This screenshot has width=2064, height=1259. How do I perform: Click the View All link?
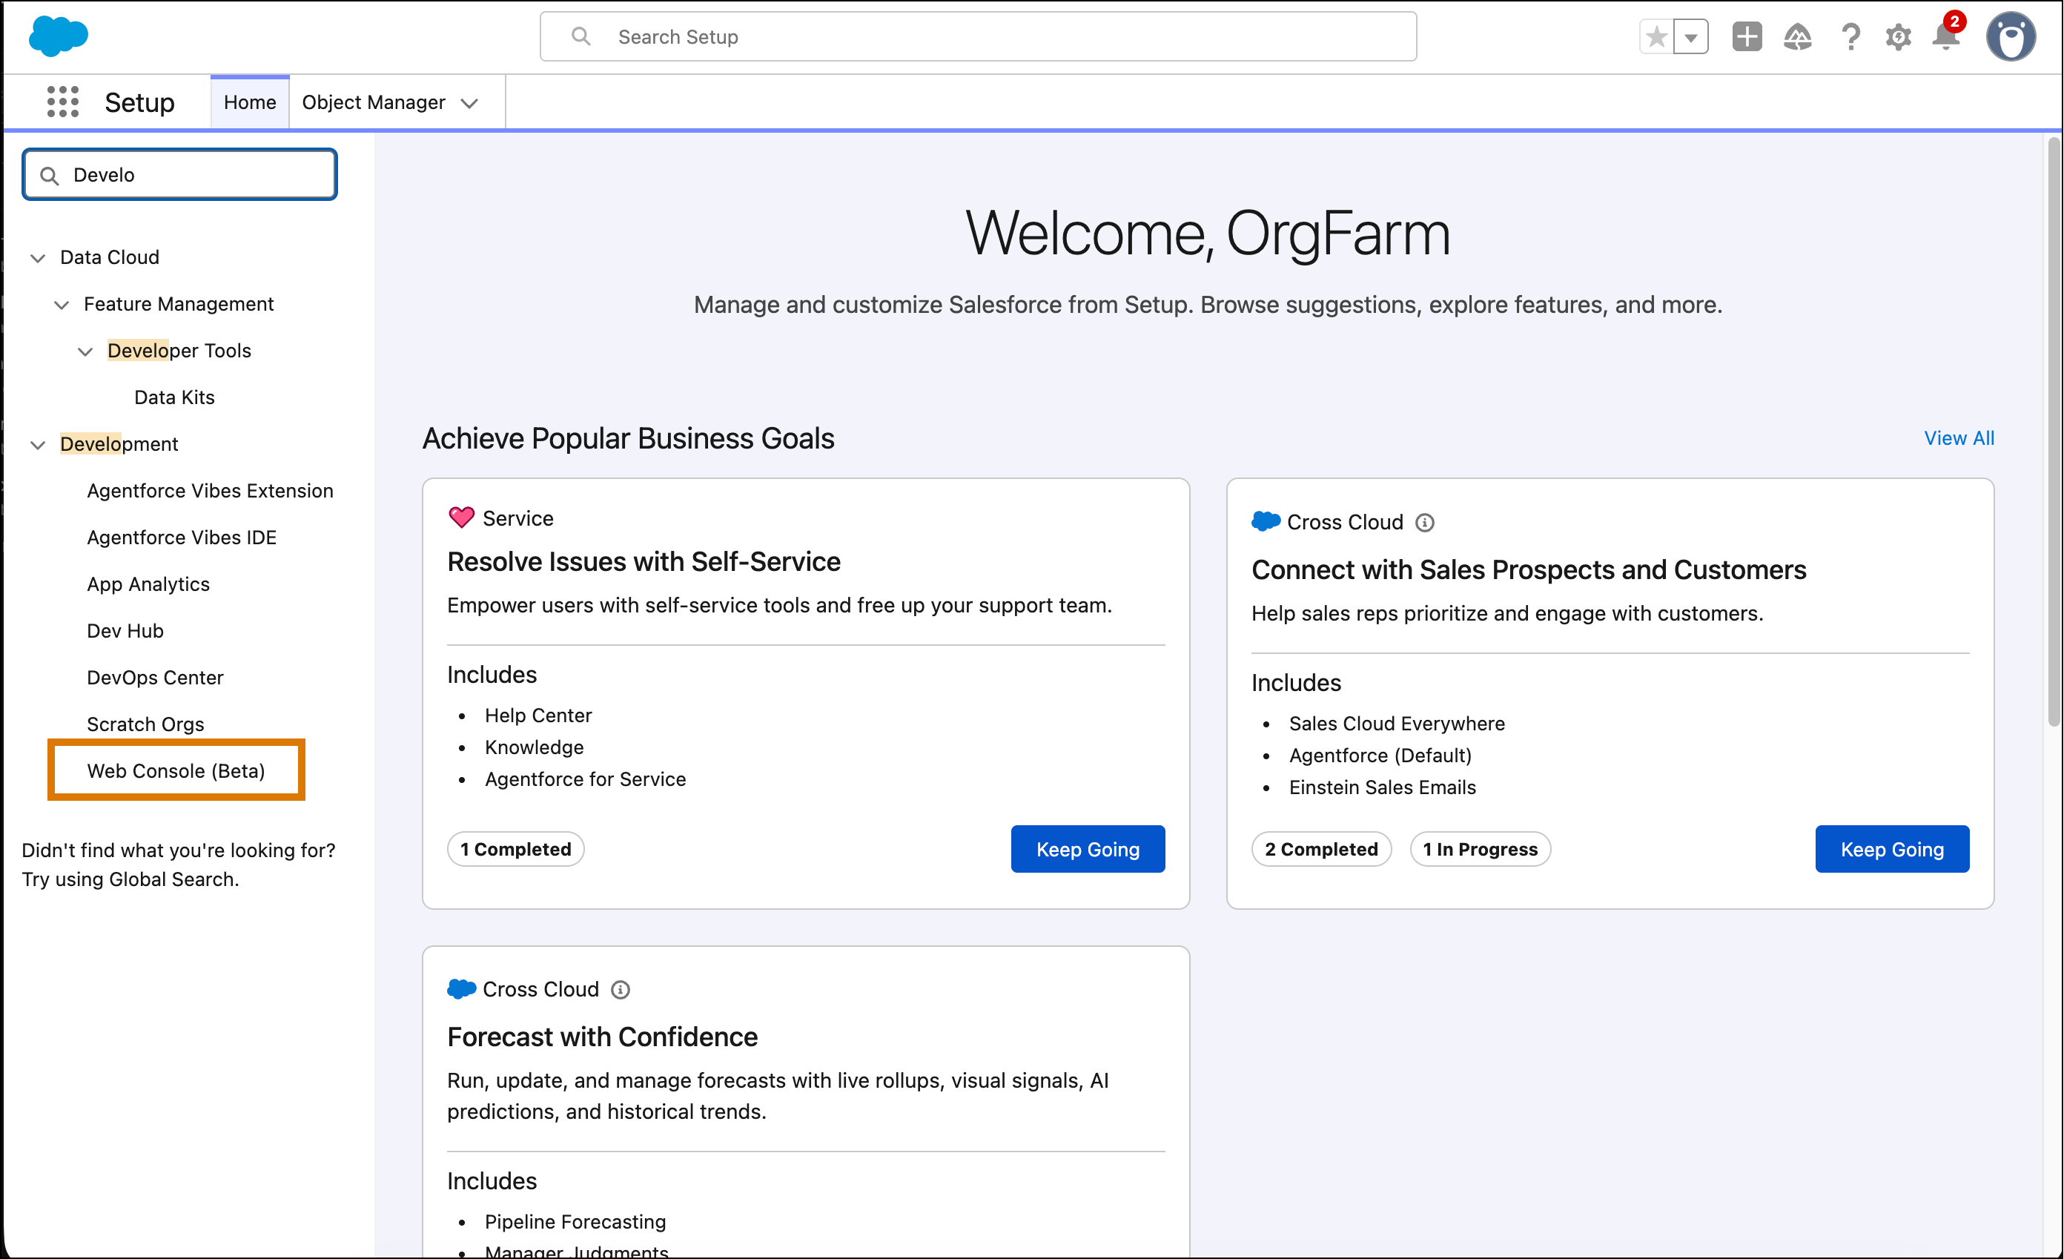coord(1959,438)
